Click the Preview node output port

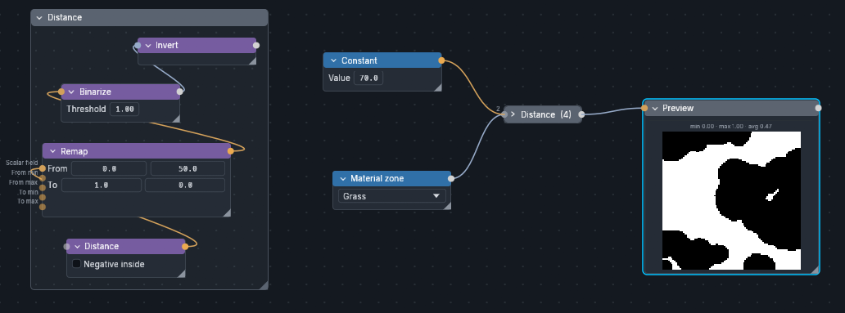(818, 108)
